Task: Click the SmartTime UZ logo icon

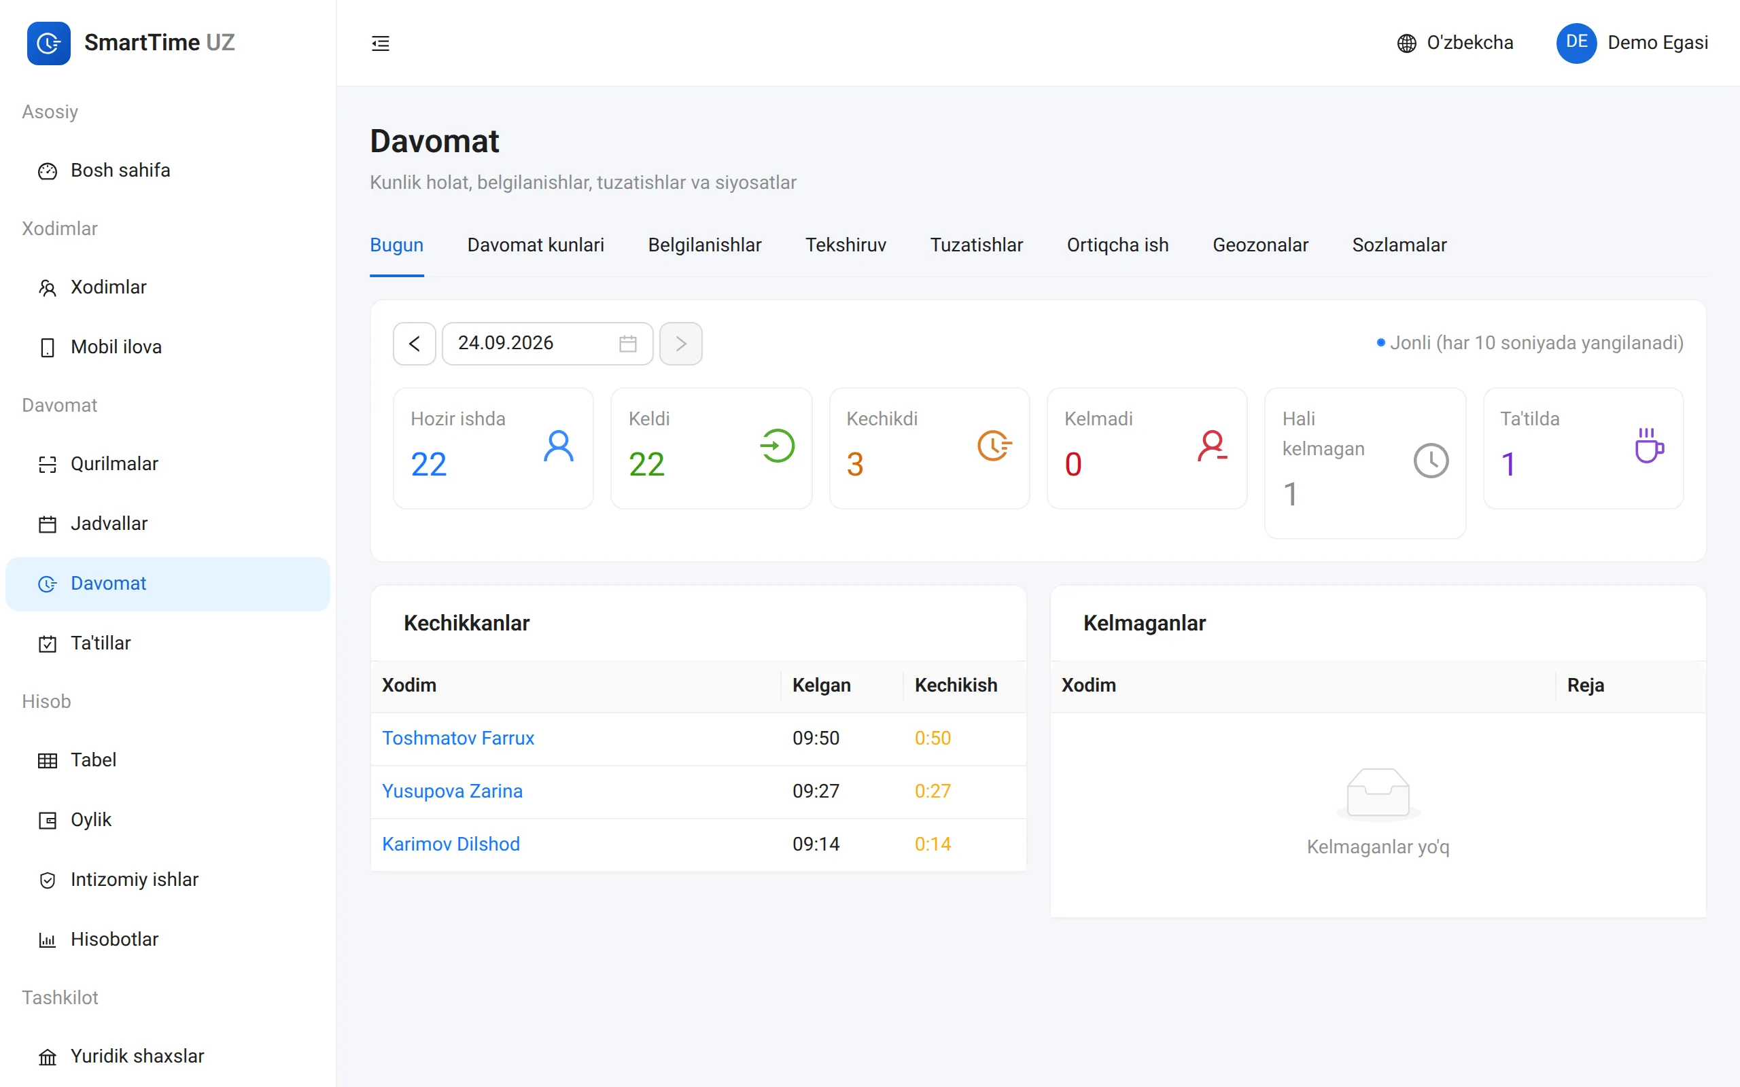Action: coord(48,43)
